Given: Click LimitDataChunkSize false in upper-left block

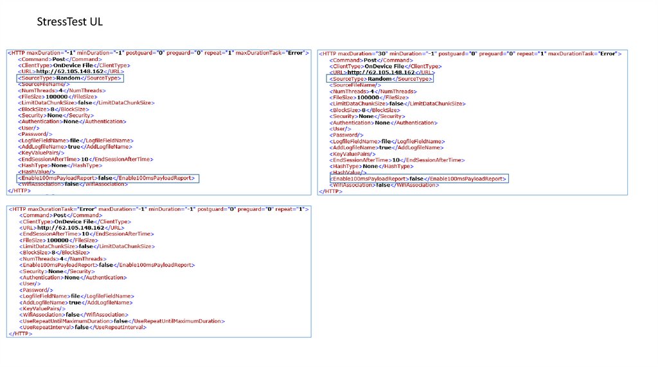Looking at the screenshot, I should (86, 103).
